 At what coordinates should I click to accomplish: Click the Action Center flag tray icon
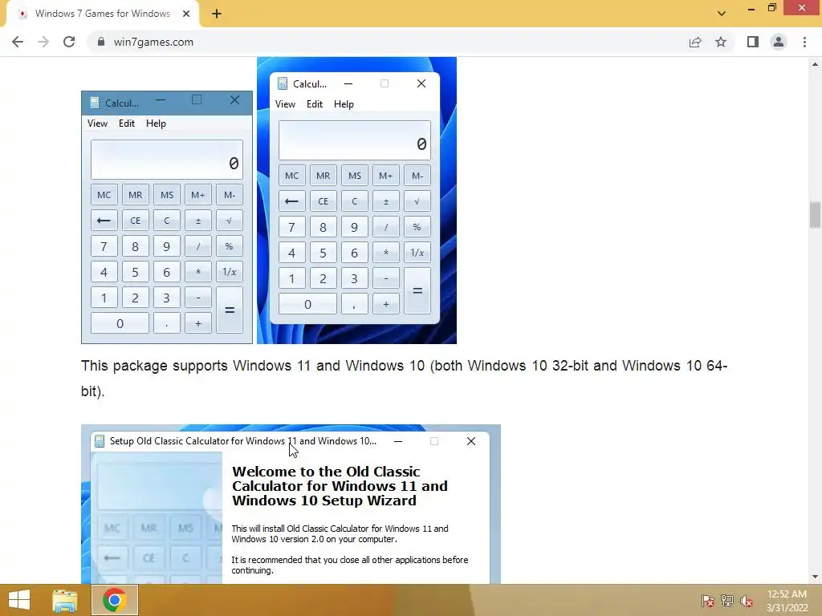pyautogui.click(x=707, y=600)
